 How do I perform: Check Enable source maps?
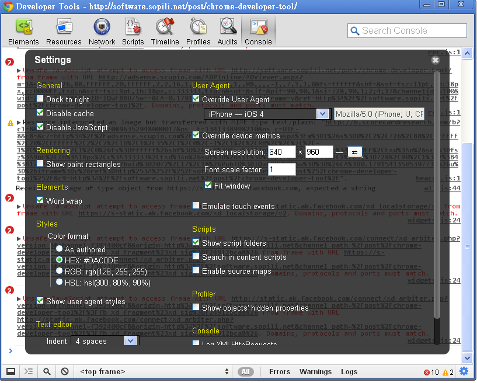click(x=196, y=270)
